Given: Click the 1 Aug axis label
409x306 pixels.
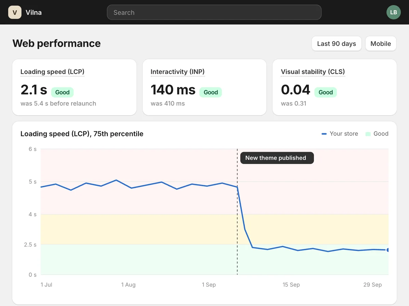Looking at the screenshot, I should (128, 285).
